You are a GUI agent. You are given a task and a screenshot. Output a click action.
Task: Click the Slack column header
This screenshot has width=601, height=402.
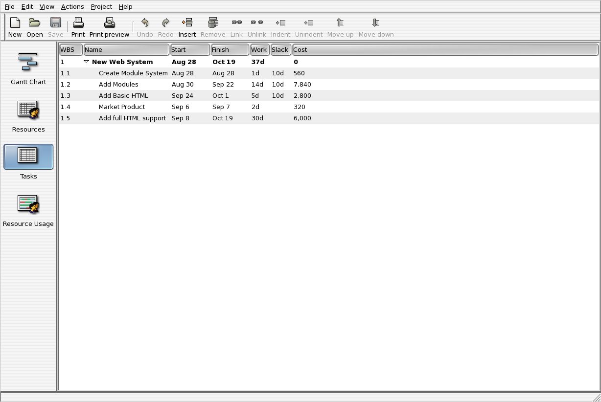pos(281,49)
